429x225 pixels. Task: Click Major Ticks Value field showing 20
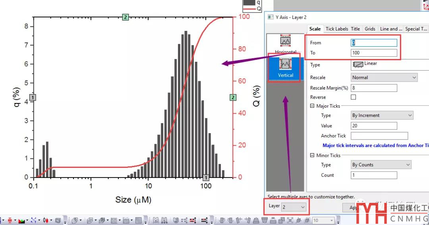point(374,126)
